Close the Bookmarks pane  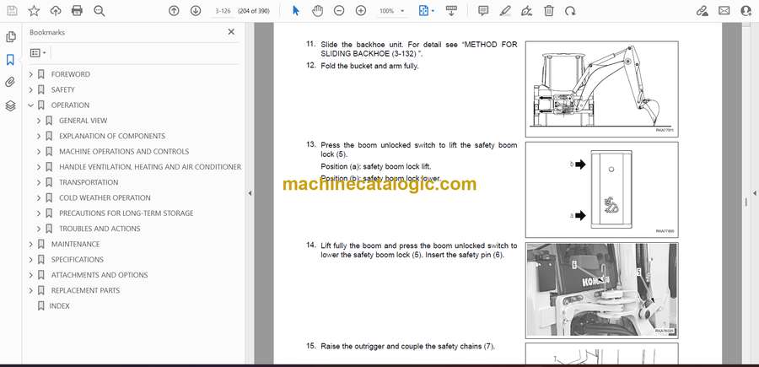[x=231, y=32]
